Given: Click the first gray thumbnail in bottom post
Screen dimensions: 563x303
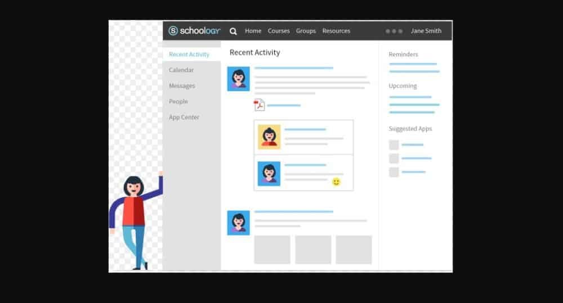Looking at the screenshot, I should point(272,250).
